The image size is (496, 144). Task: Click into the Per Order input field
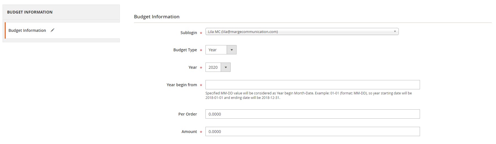[x=313, y=114]
